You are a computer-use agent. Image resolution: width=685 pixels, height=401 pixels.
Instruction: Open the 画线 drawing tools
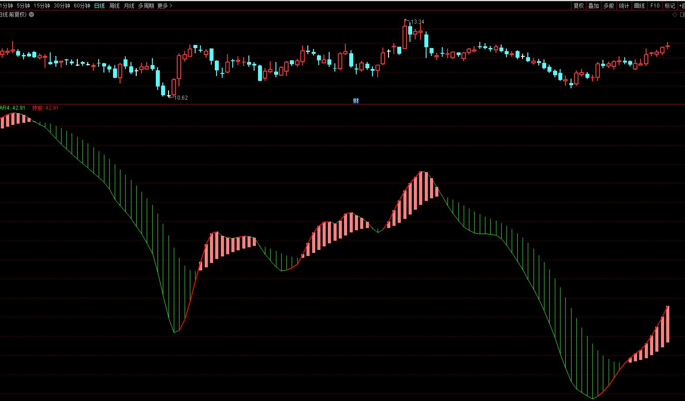pos(639,6)
